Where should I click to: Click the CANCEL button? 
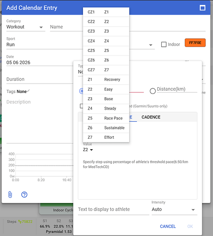(168, 226)
